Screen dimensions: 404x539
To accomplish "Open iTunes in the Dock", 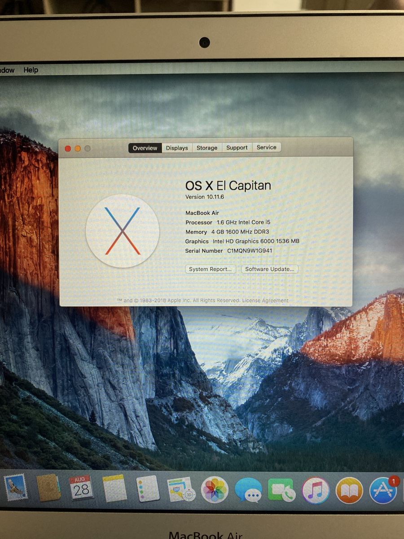I will tap(316, 490).
